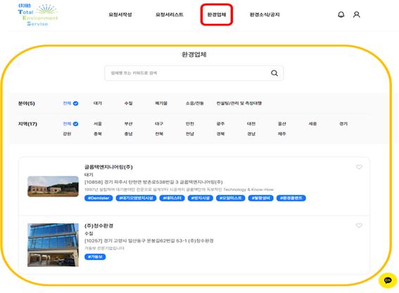Filter region by 서울
The height and width of the screenshot is (293, 399).
pyautogui.click(x=98, y=124)
